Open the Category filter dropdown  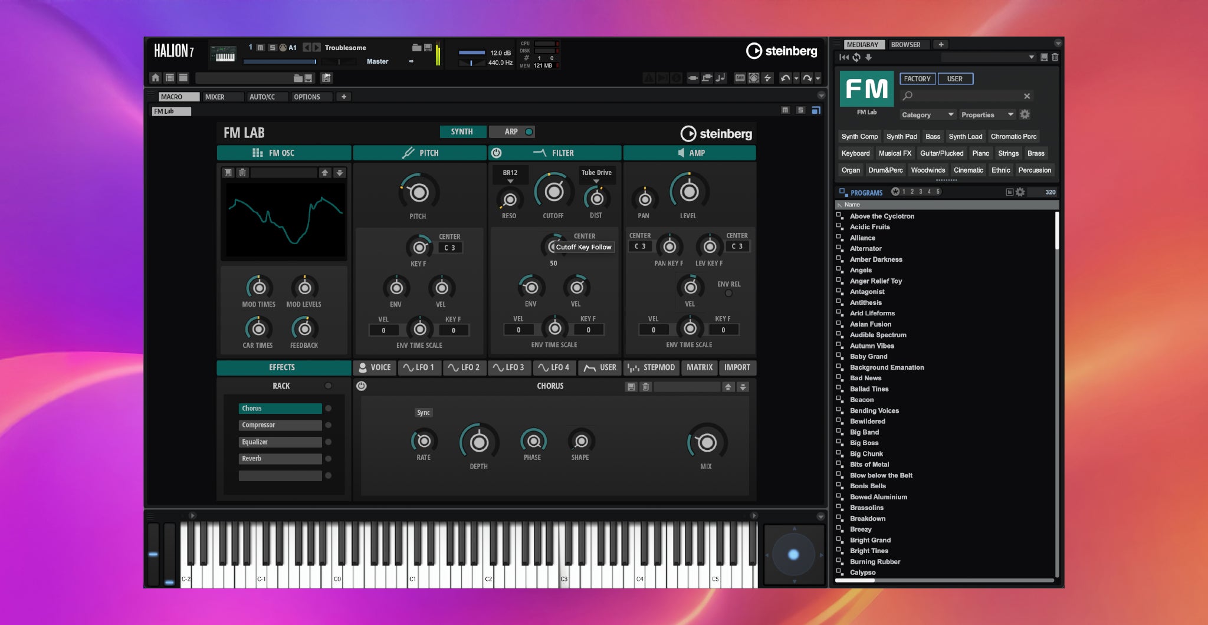[927, 114]
